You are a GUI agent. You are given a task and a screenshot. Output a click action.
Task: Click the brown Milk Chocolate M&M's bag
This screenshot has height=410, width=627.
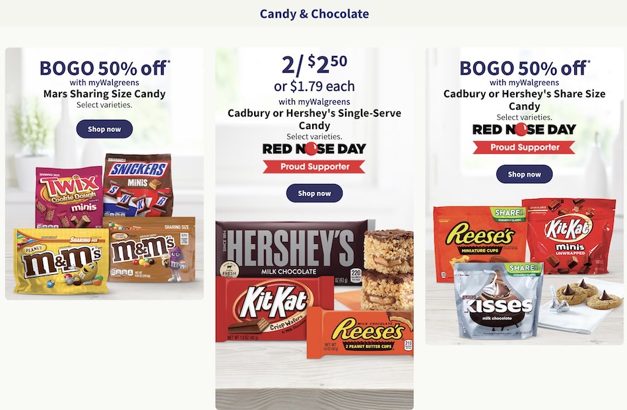(x=151, y=250)
